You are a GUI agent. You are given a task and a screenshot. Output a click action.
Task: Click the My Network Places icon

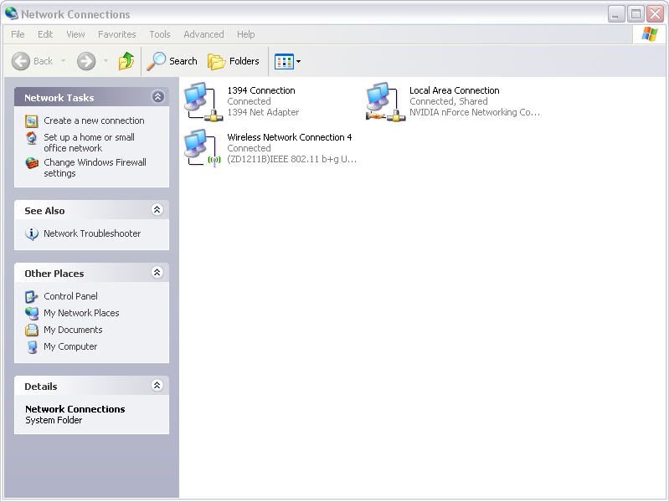tap(32, 313)
